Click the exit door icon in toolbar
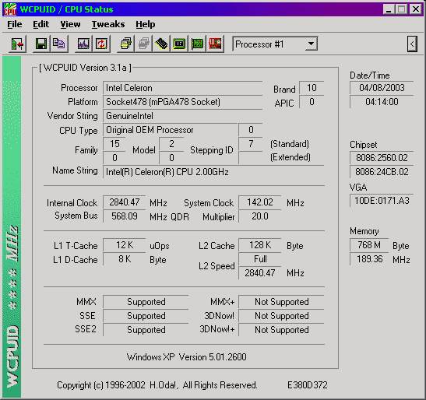 coord(18,44)
